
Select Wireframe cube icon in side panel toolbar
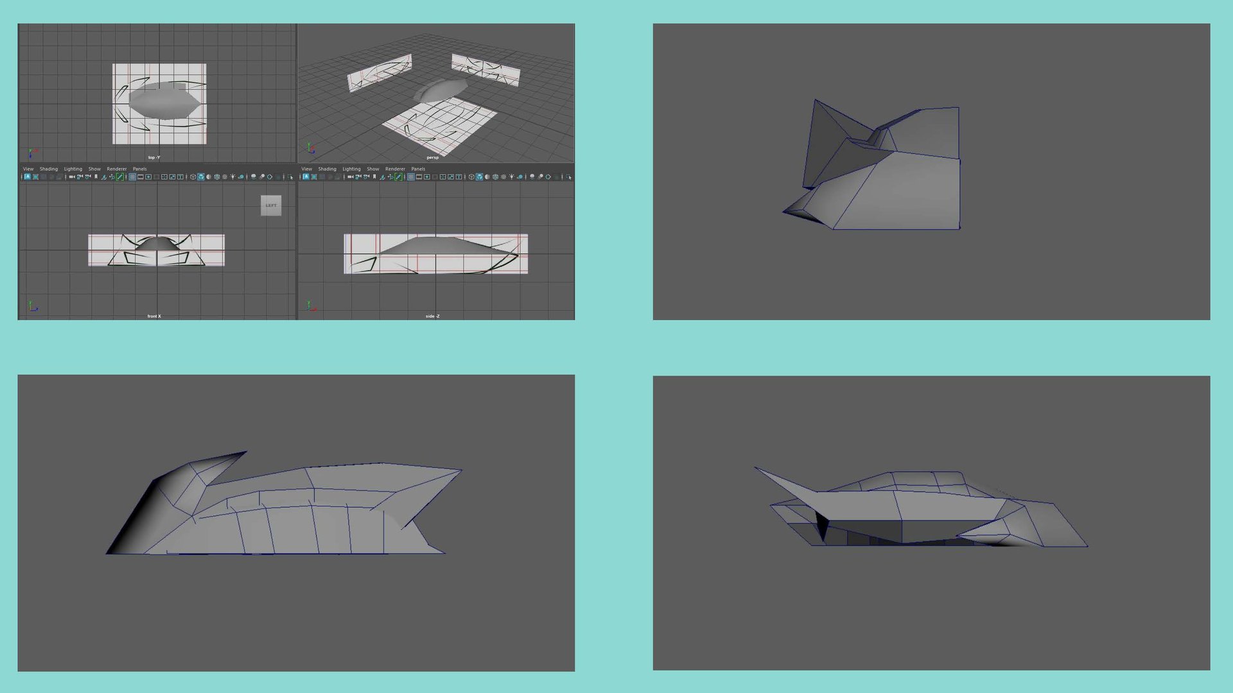click(x=471, y=177)
